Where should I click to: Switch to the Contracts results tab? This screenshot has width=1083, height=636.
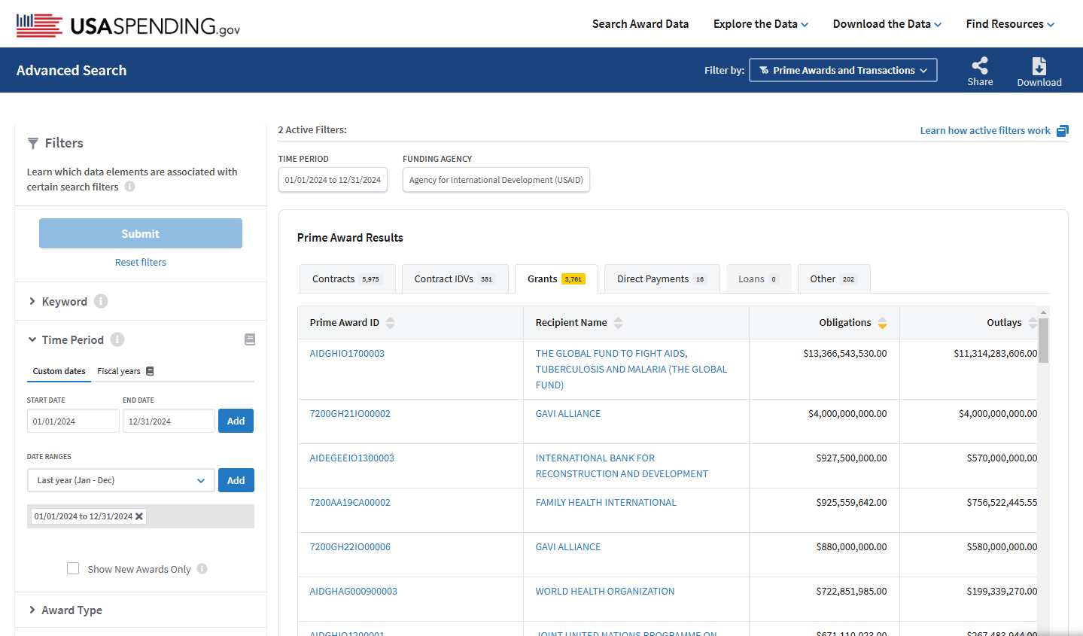click(x=345, y=279)
